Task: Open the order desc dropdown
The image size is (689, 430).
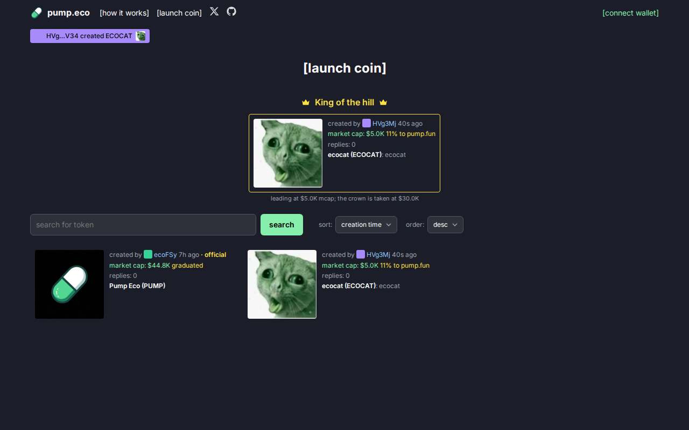Action: (445, 225)
